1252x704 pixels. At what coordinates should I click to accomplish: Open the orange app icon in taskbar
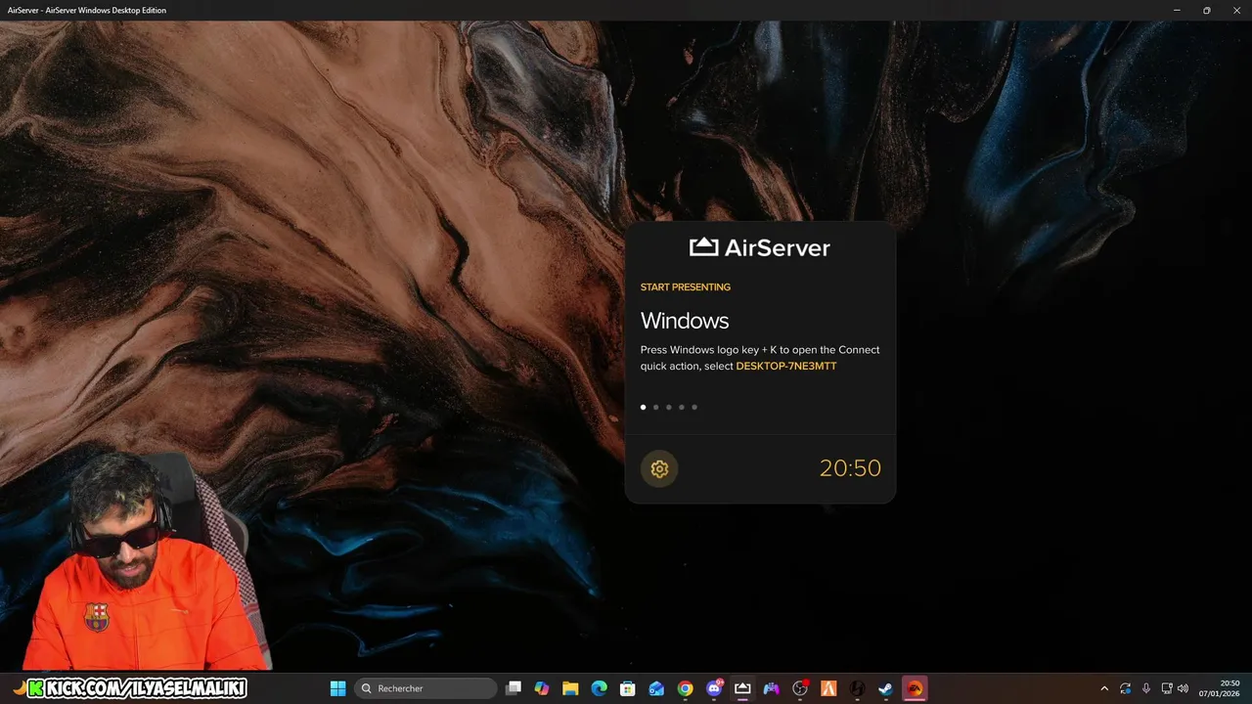(828, 688)
